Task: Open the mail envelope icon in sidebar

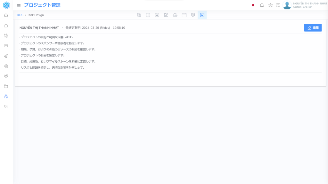Action: 6,46
